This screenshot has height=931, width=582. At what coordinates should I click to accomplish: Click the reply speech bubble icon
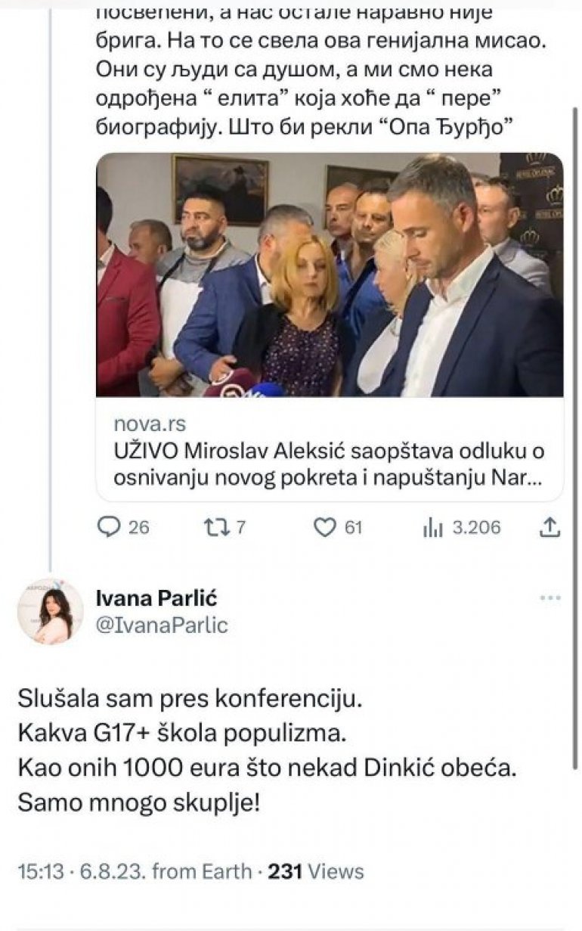click(x=110, y=527)
